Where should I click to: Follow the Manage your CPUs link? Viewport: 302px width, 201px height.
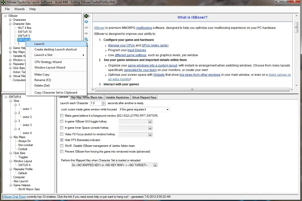(x=121, y=45)
